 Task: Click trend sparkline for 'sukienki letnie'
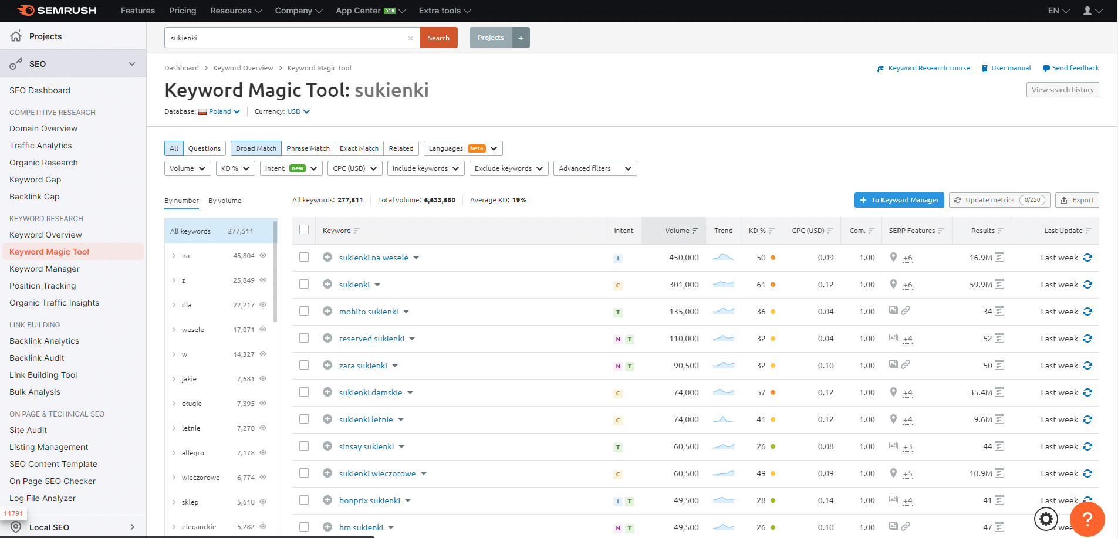723,419
